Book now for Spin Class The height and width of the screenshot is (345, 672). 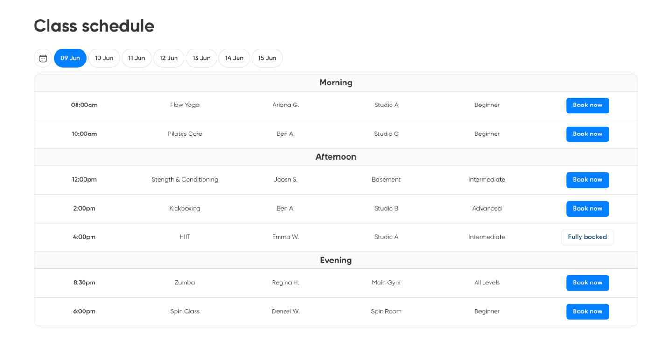(587, 311)
